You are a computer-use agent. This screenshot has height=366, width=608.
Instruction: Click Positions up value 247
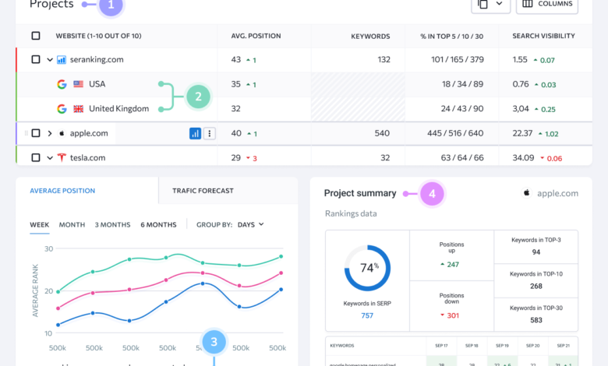click(453, 265)
